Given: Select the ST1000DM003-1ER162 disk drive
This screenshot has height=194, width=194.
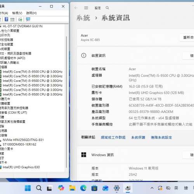Looking at the screenshot, I should click(x=19, y=144).
